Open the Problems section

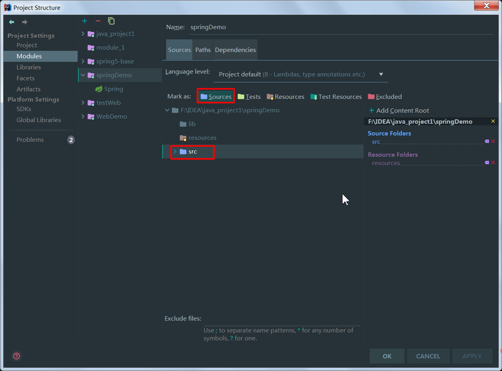(30, 140)
